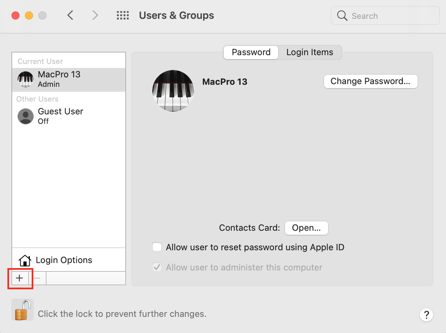Click the "Contacts Card:" label
This screenshot has height=333, width=446.
tap(249, 228)
